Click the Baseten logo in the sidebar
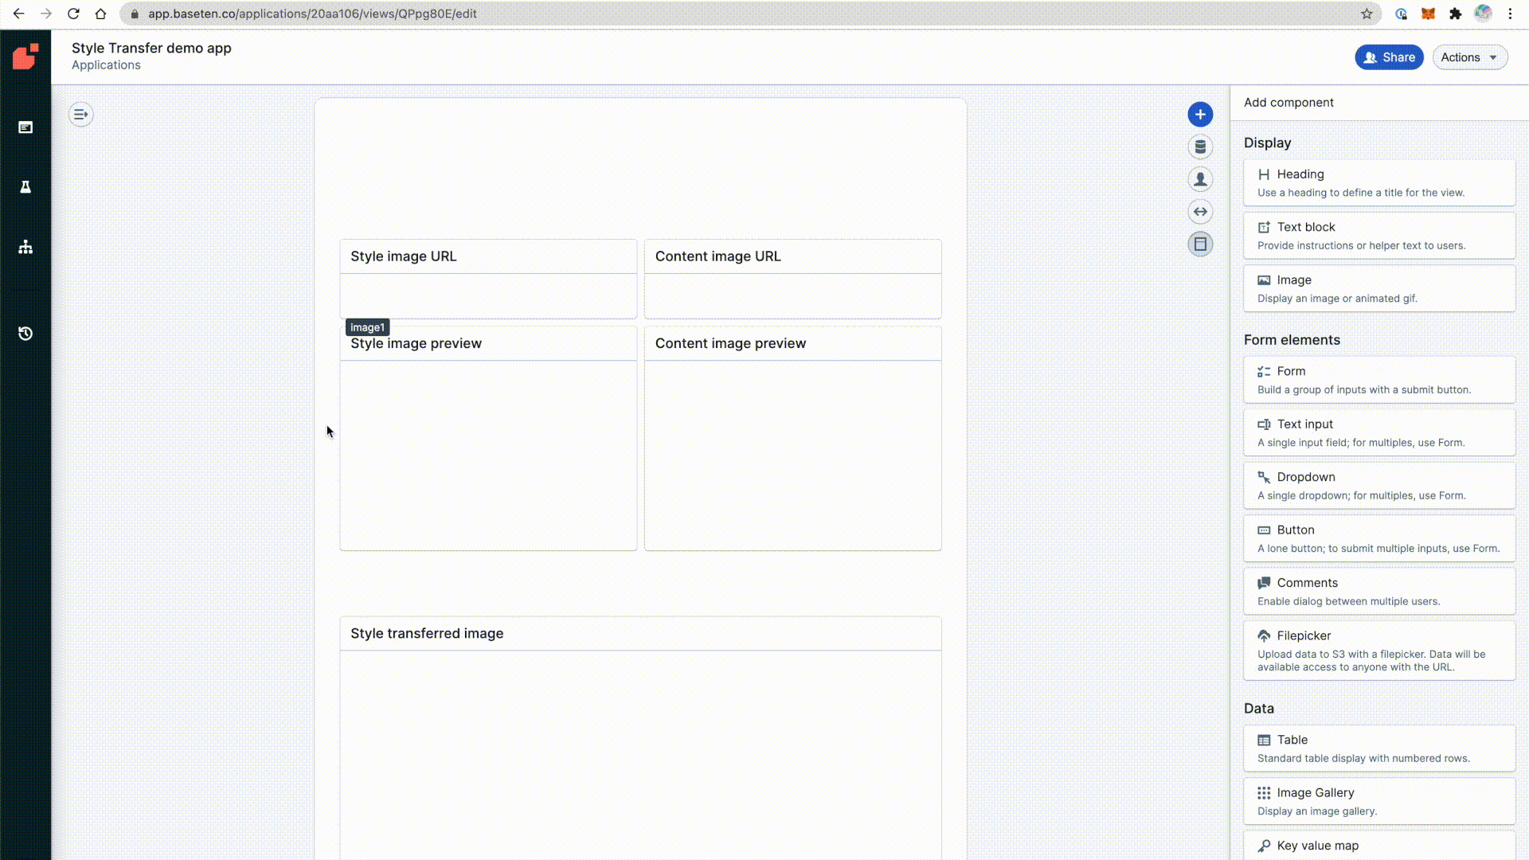Image resolution: width=1529 pixels, height=860 pixels. click(x=25, y=57)
